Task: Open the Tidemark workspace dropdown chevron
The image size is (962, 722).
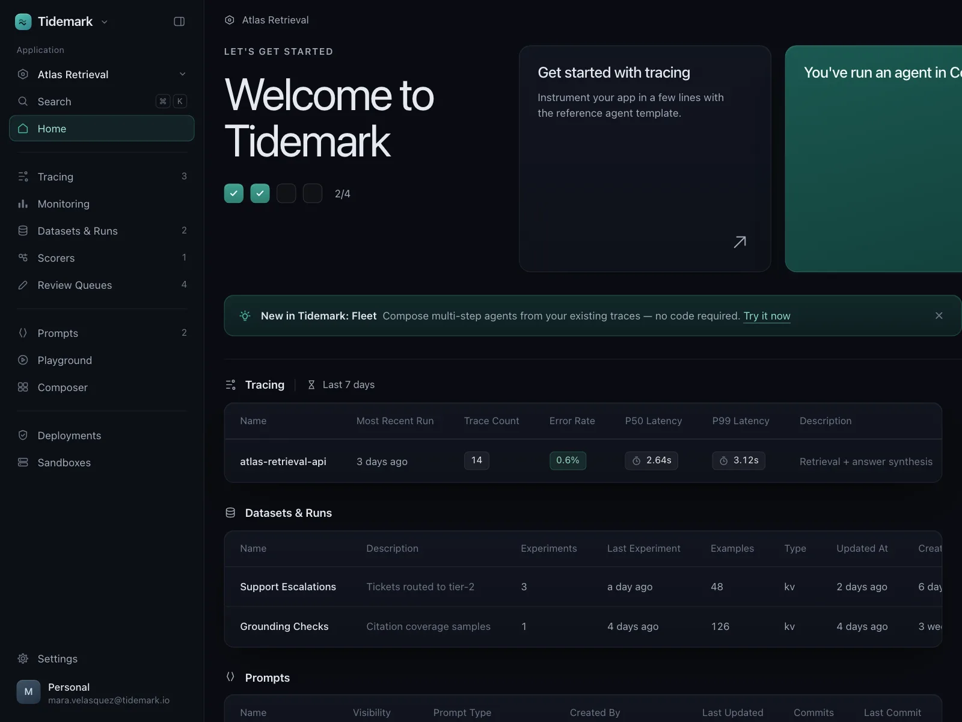Action: (x=105, y=22)
